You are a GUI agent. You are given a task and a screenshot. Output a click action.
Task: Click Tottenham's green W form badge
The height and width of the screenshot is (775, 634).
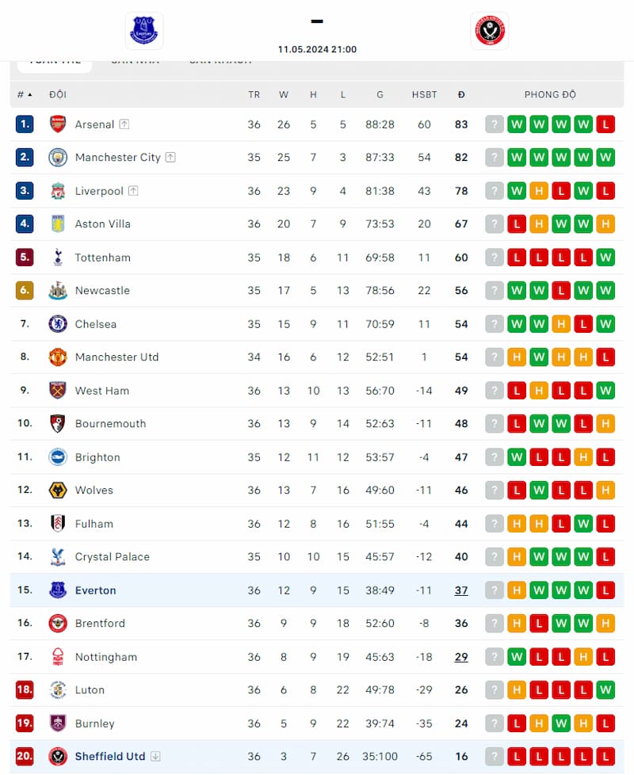605,258
